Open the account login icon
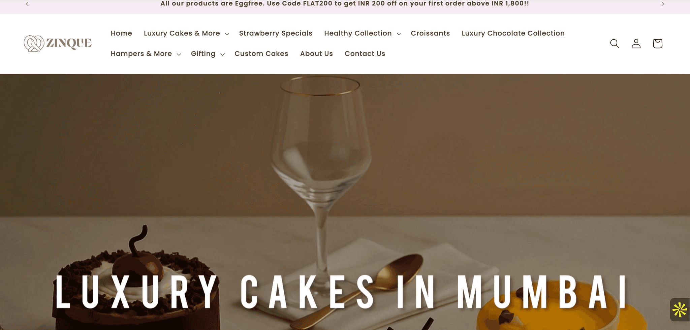 [636, 43]
